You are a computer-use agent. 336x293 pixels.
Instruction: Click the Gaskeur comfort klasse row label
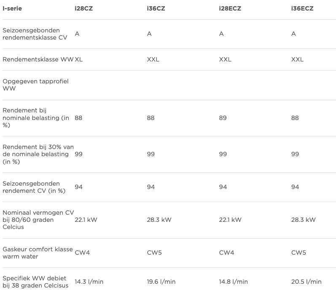[x=38, y=253]
